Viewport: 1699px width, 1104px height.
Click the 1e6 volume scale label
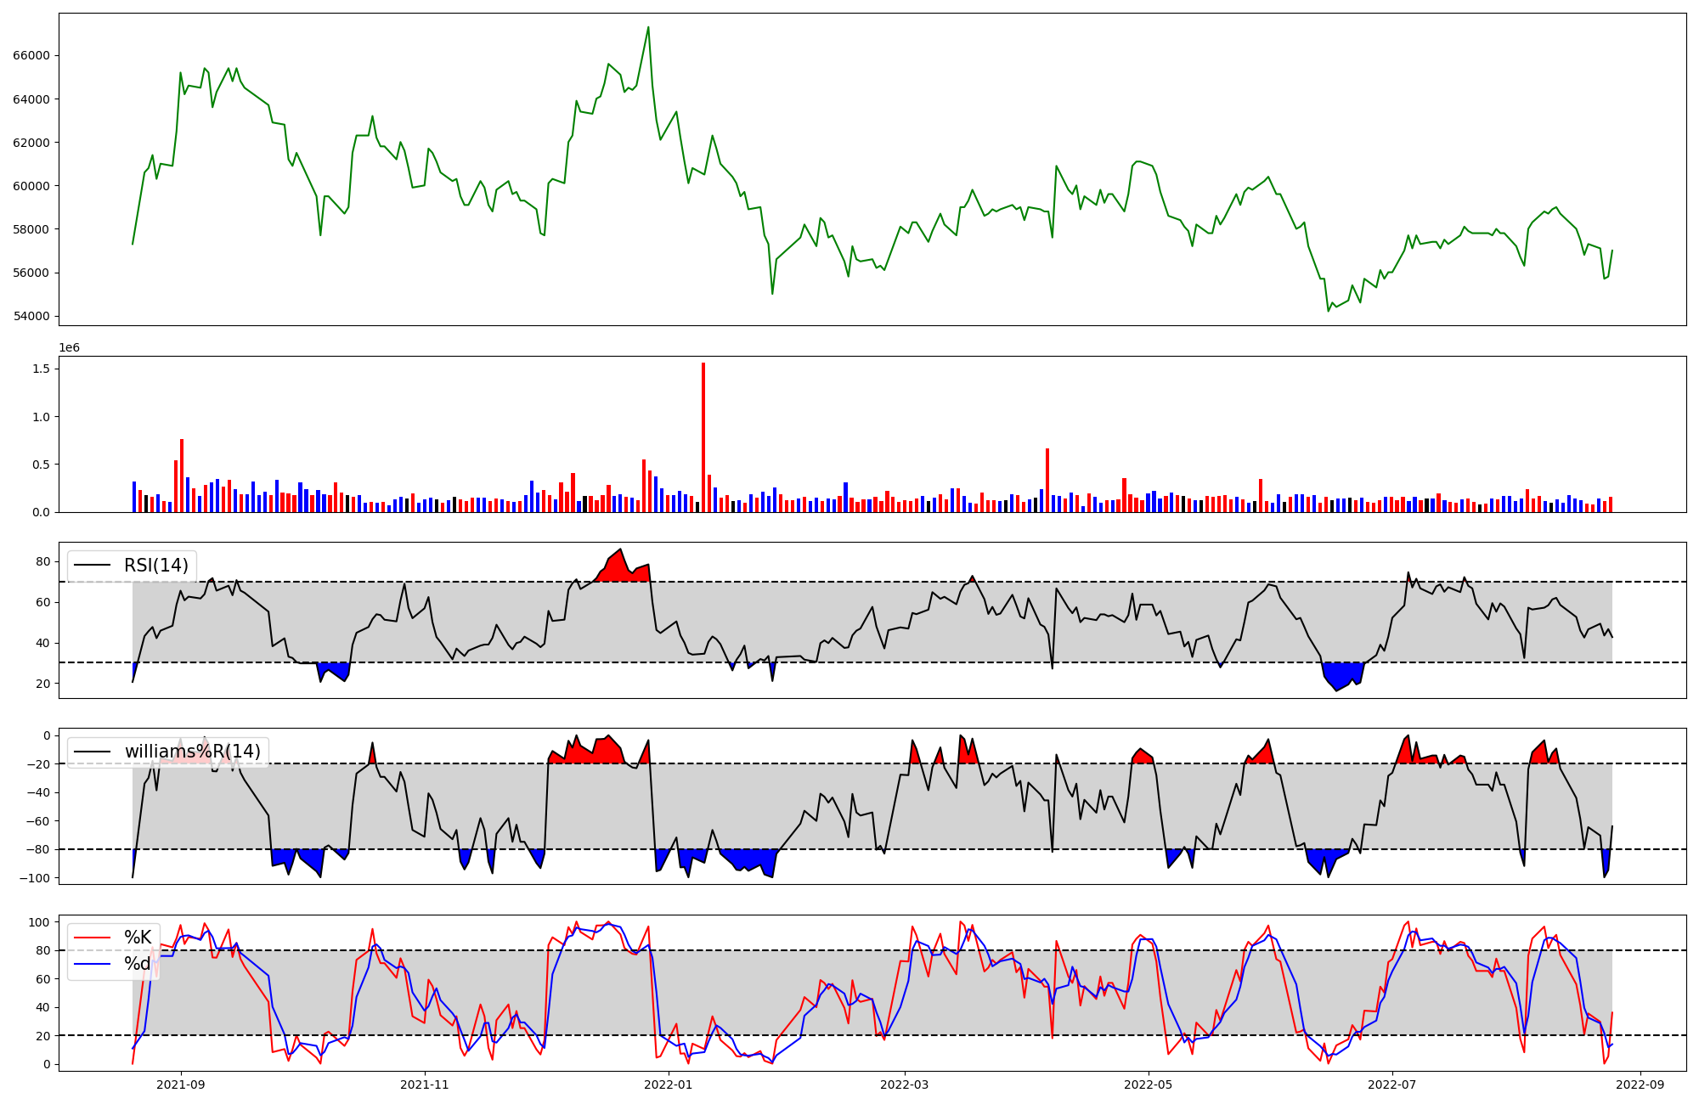pos(69,348)
